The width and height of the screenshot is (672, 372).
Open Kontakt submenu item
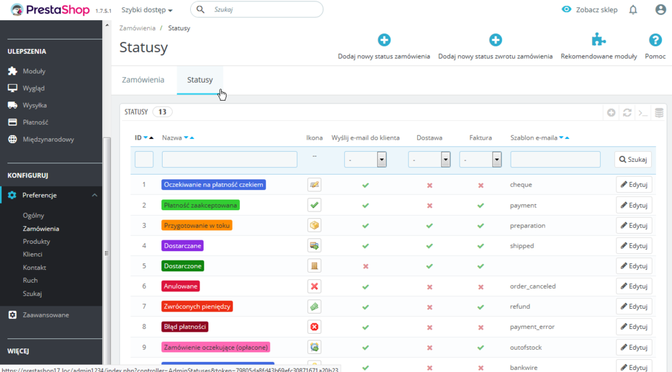34,267
